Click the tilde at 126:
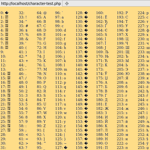 (x=65, y=143)
